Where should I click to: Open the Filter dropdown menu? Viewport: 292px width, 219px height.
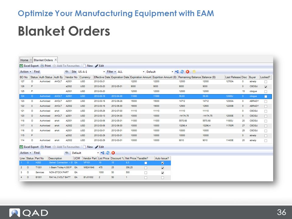pyautogui.click(x=111, y=72)
